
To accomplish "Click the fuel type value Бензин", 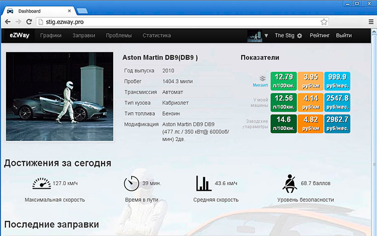I will pyautogui.click(x=171, y=114).
